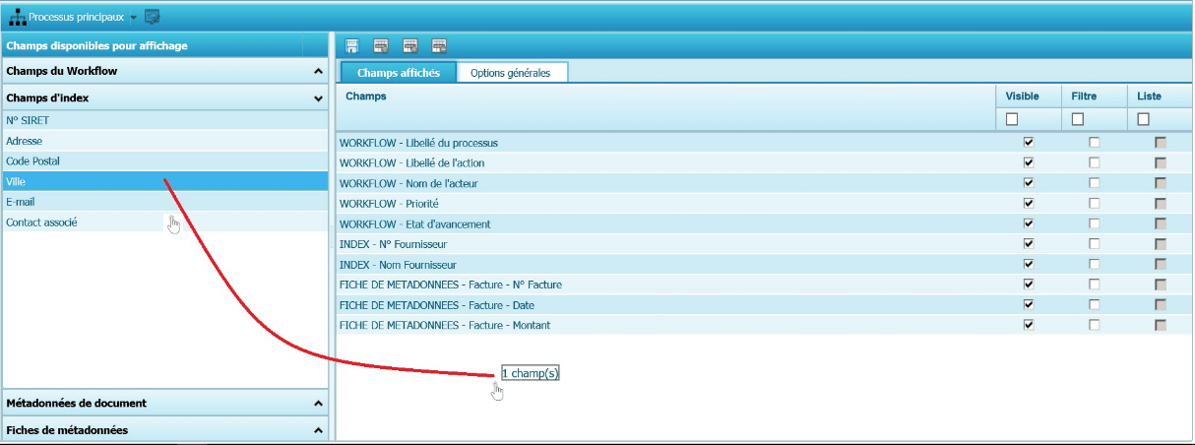The image size is (1195, 445).
Task: Enable Filtre for INDEX - Nom Fournisseur
Action: 1094,264
